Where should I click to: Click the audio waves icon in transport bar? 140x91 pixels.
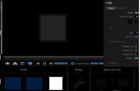8,63
